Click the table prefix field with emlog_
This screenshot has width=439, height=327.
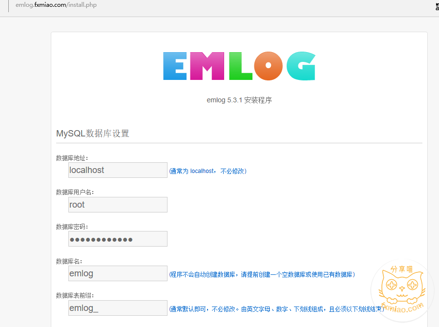[x=118, y=308]
